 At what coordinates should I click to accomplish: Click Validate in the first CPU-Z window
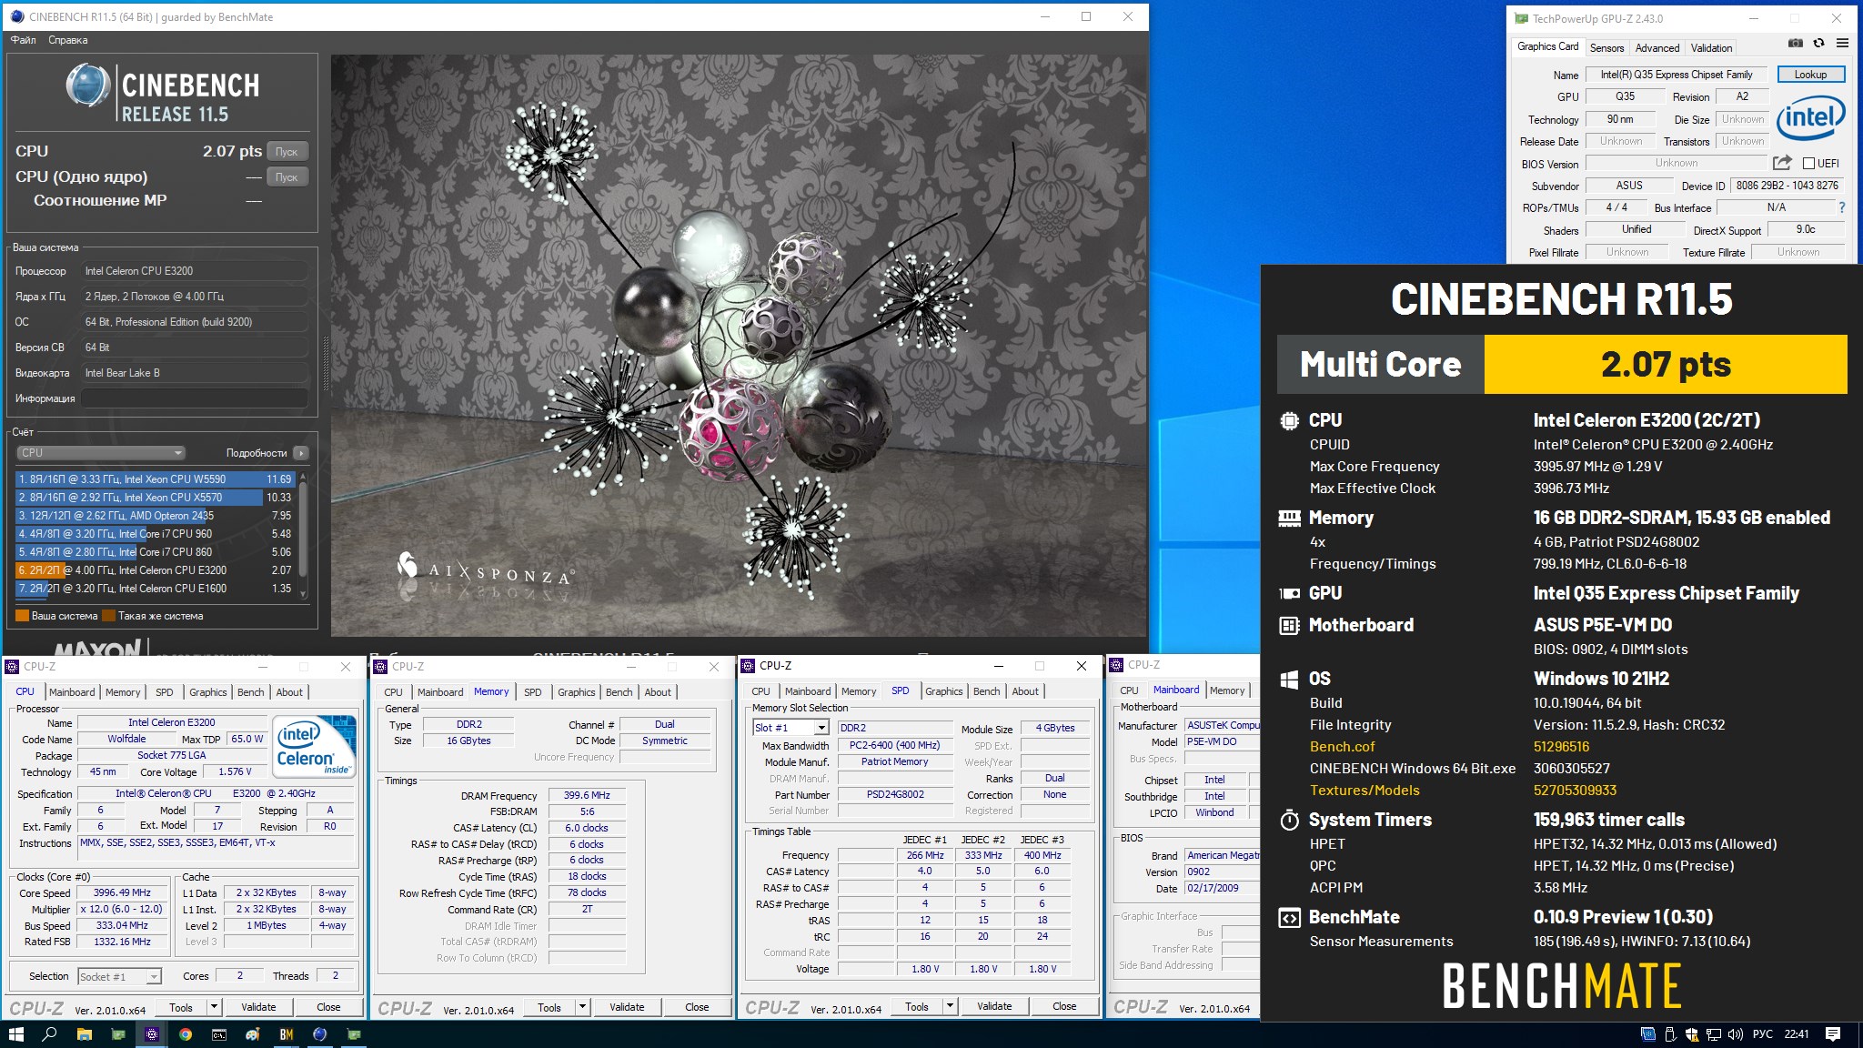[258, 1007]
